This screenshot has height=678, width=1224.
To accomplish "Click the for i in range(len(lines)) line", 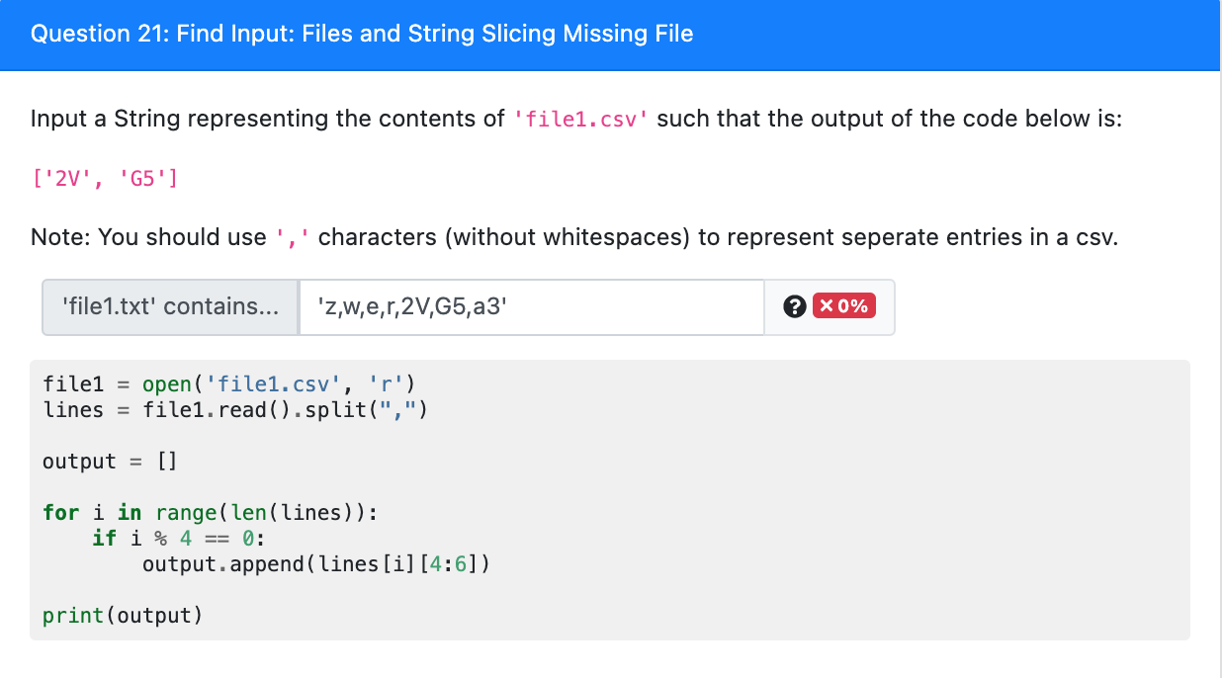I will 211,512.
